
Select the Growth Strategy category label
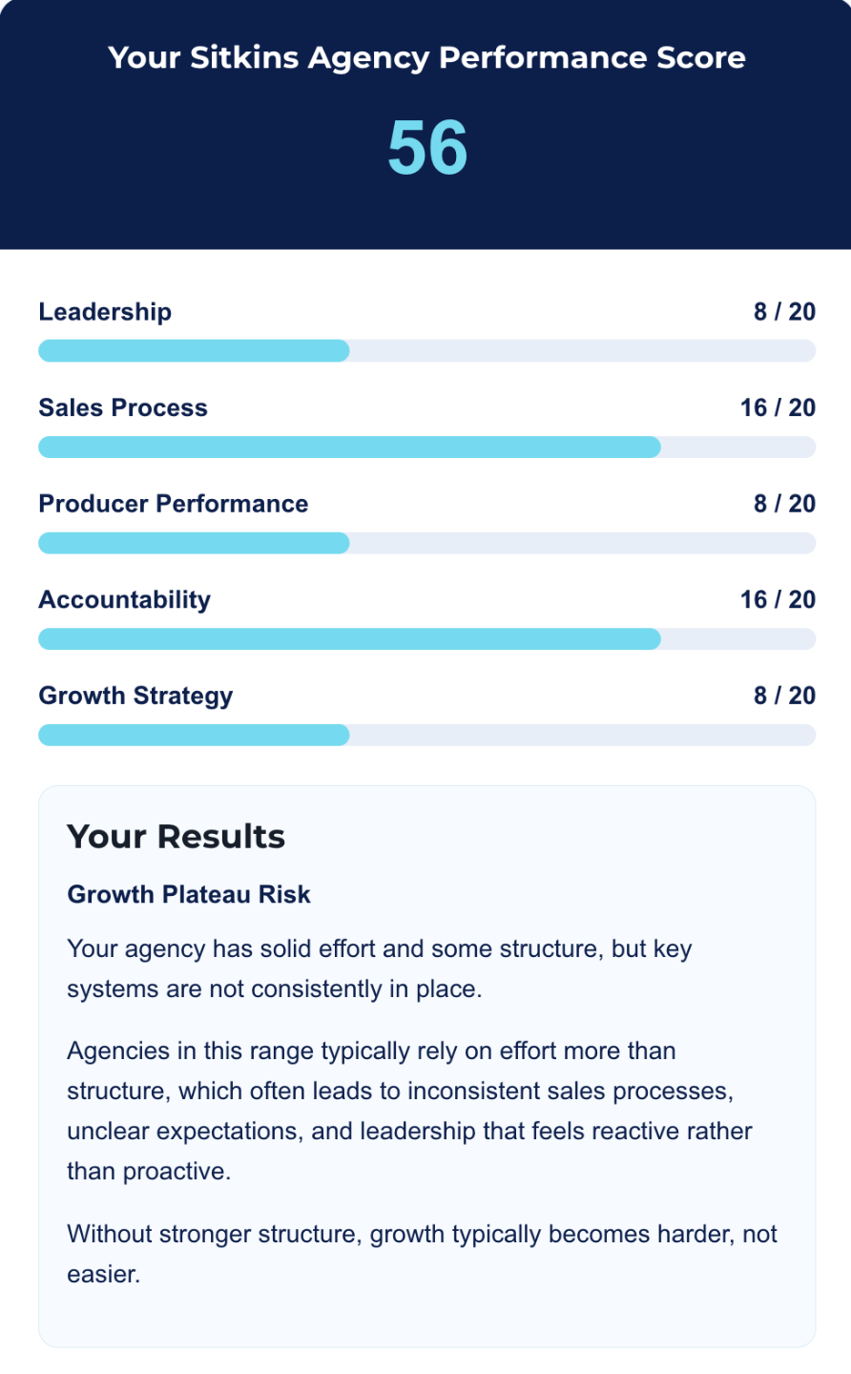pyautogui.click(x=135, y=696)
